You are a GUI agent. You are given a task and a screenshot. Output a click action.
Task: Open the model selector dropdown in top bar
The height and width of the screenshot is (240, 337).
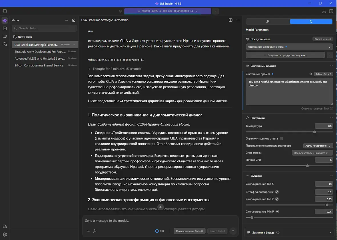pyautogui.click(x=167, y=11)
